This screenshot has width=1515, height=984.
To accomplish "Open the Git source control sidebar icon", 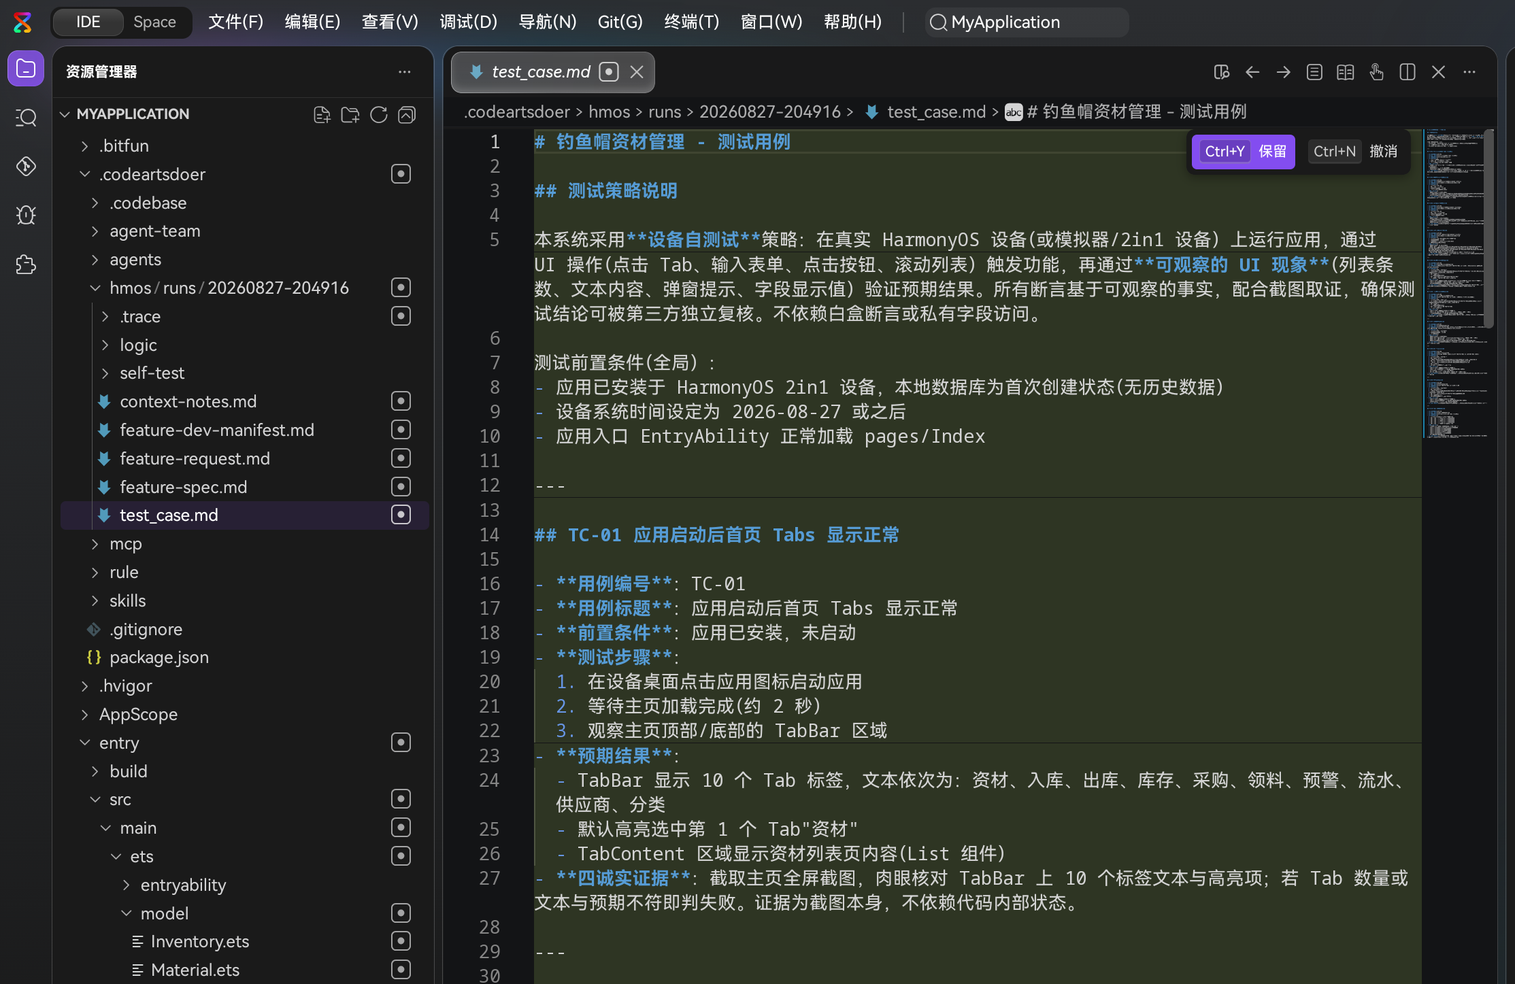I will click(26, 167).
